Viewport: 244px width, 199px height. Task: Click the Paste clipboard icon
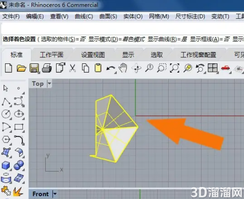point(98,68)
